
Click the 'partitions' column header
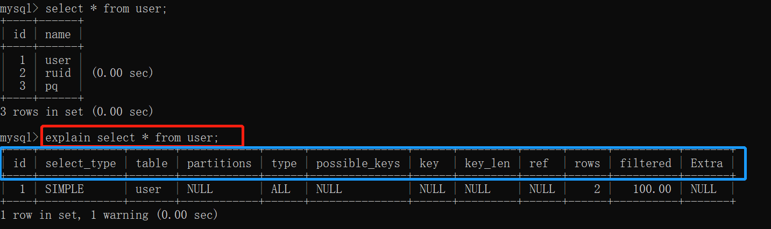pyautogui.click(x=219, y=163)
